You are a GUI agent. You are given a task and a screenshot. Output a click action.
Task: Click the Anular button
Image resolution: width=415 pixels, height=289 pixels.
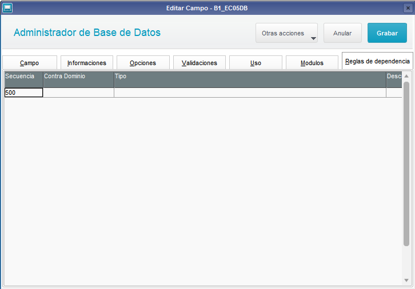(342, 33)
